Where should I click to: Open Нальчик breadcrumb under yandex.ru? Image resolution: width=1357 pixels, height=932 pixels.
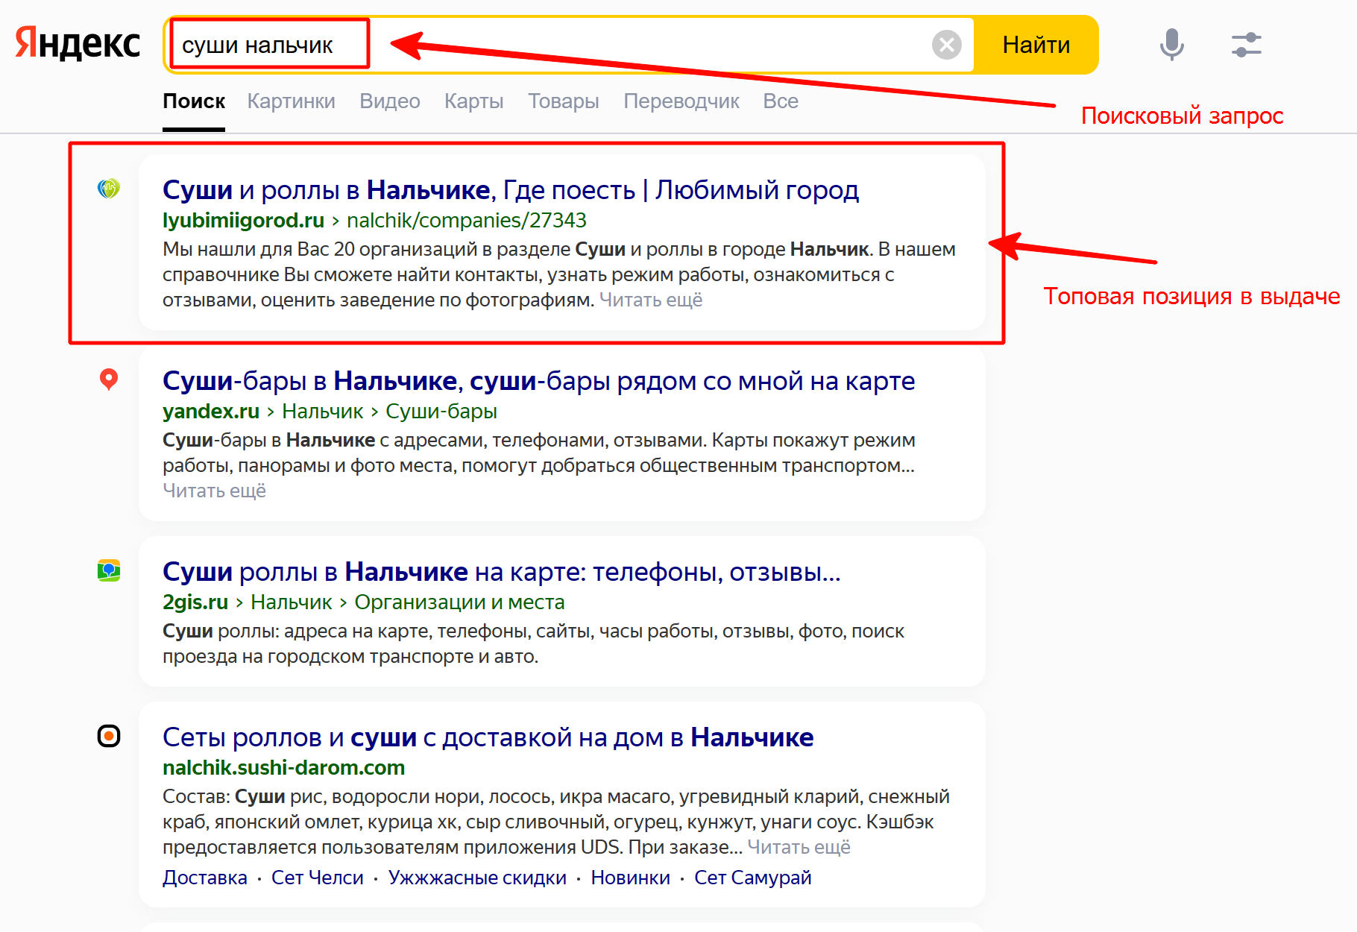tap(323, 412)
